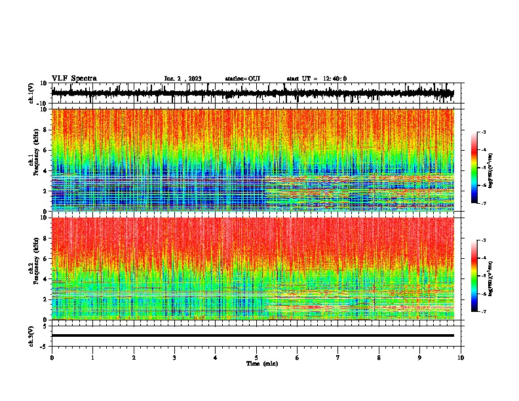This screenshot has width=519, height=401.
Task: Click the ch.1(V) waveform axis label
Action: (x=31, y=93)
